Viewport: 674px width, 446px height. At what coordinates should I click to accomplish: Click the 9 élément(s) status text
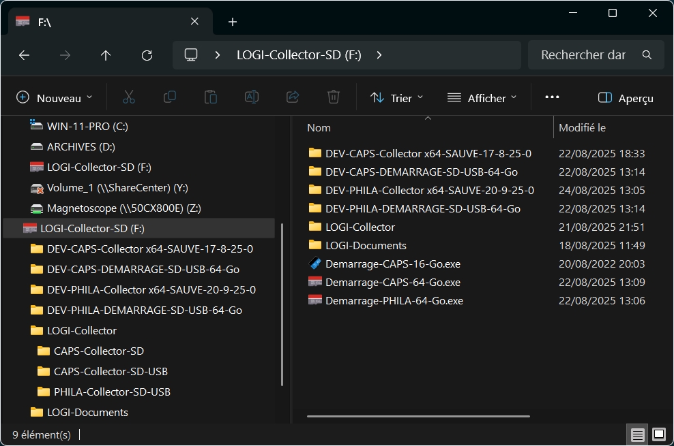coord(41,435)
